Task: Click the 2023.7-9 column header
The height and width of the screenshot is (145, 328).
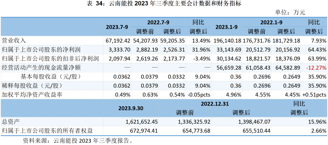Action: click(x=118, y=27)
